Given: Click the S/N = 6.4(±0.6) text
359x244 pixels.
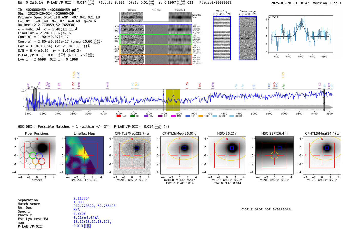Looking at the screenshot, I should click(x=33, y=51).
